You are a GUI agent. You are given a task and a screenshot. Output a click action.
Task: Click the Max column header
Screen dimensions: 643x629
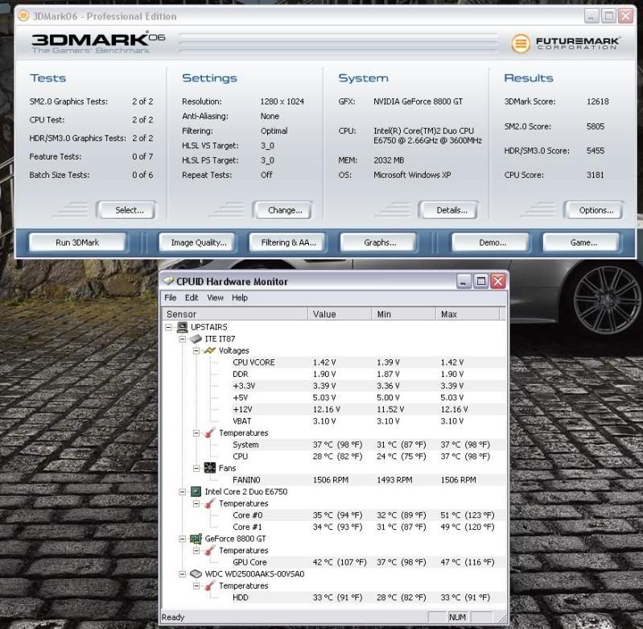(468, 314)
